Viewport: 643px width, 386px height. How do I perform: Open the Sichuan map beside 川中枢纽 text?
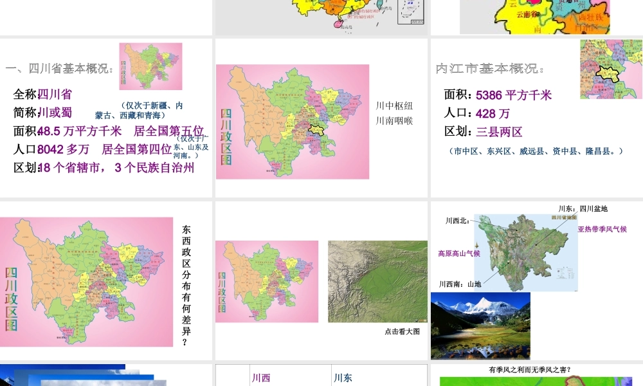pyautogui.click(x=293, y=122)
